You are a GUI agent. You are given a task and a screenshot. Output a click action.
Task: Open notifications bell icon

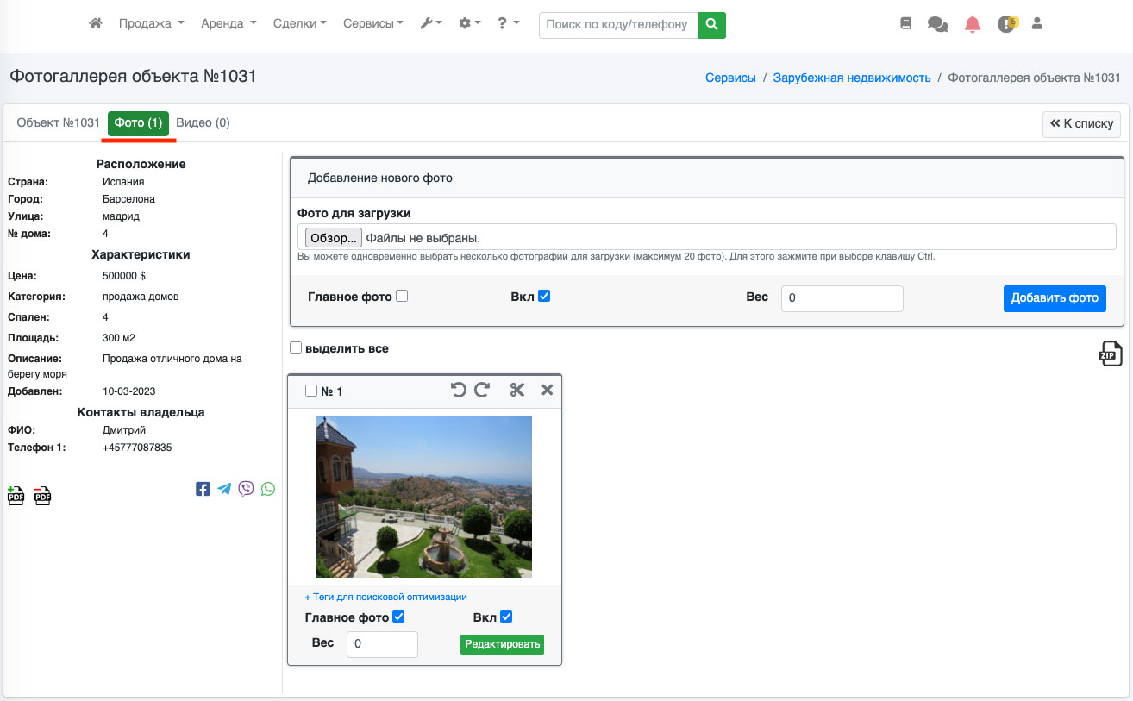pos(973,24)
